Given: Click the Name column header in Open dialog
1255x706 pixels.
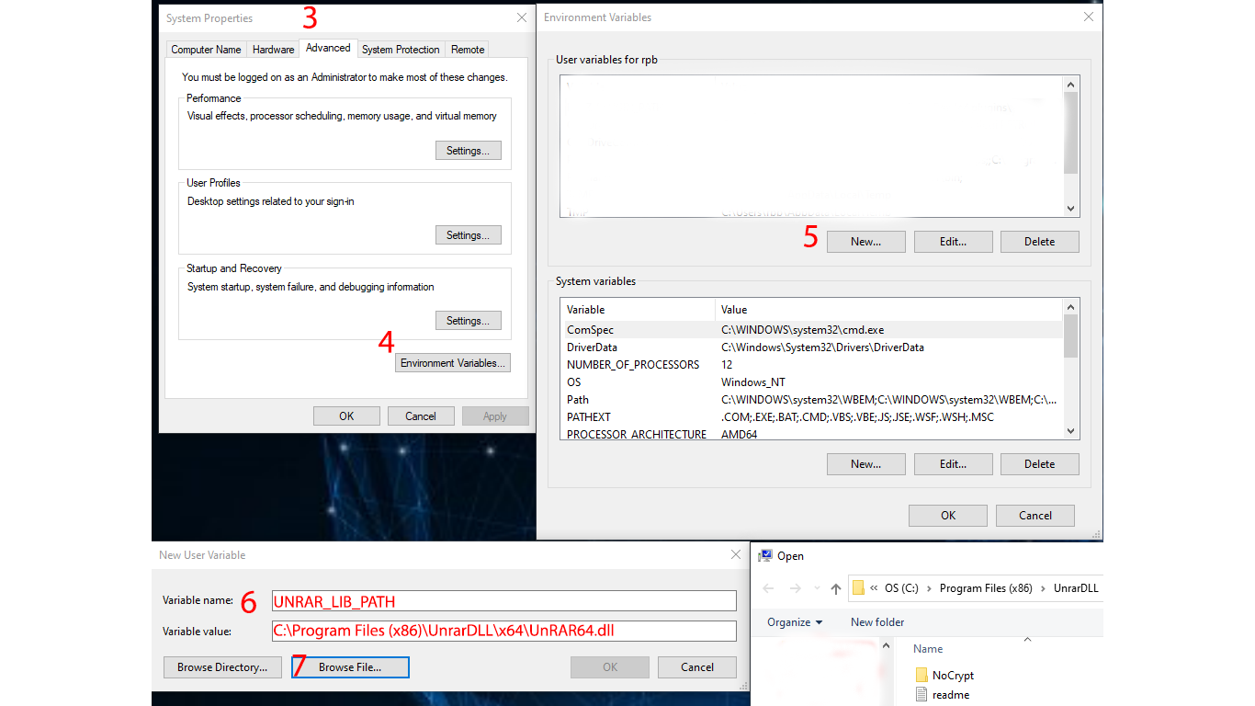Looking at the screenshot, I should click(928, 649).
